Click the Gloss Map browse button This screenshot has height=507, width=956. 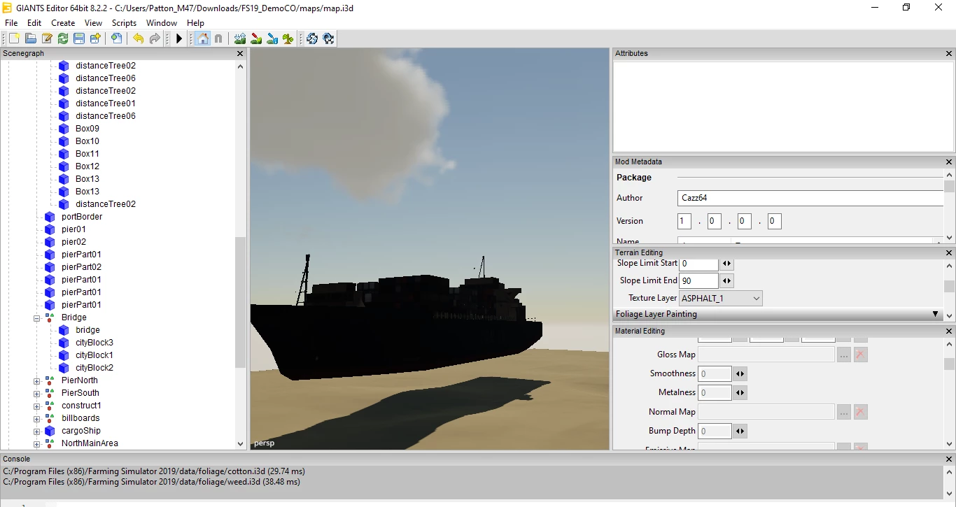pyautogui.click(x=844, y=355)
